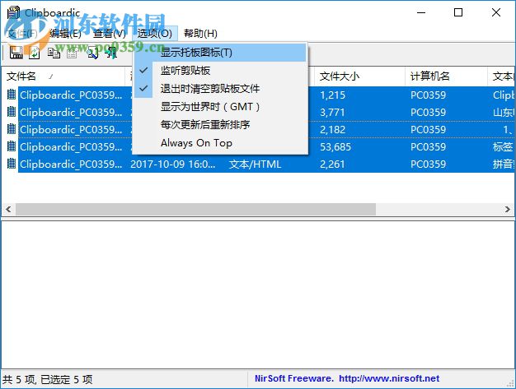Open the http://www.nirsoft.net link

(x=389, y=378)
